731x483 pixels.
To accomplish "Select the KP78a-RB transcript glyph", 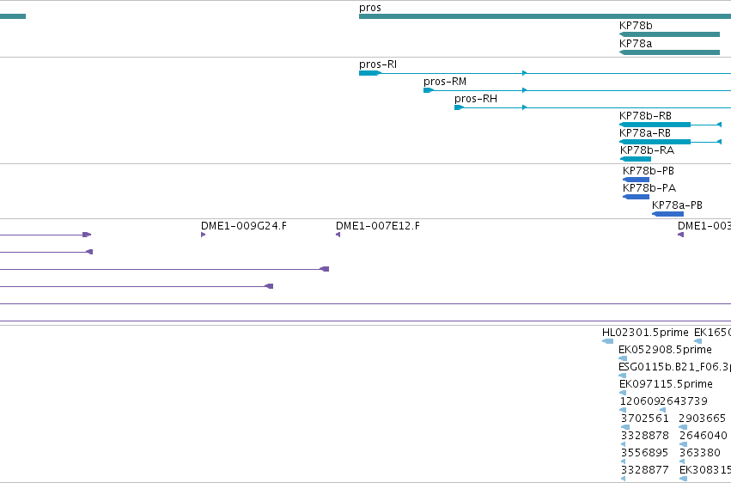I will [x=670, y=142].
